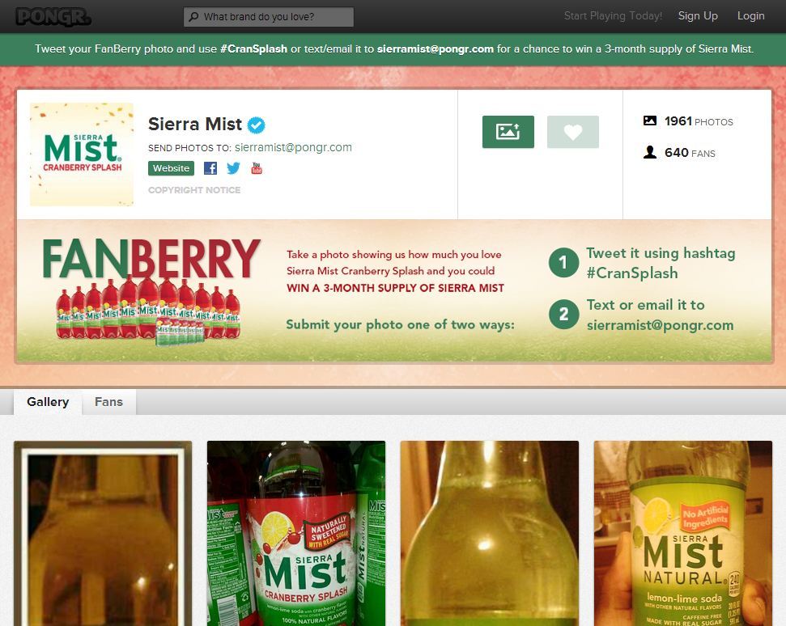
Task: Focus the 'What brand do you love?' search field
Action: (x=269, y=16)
